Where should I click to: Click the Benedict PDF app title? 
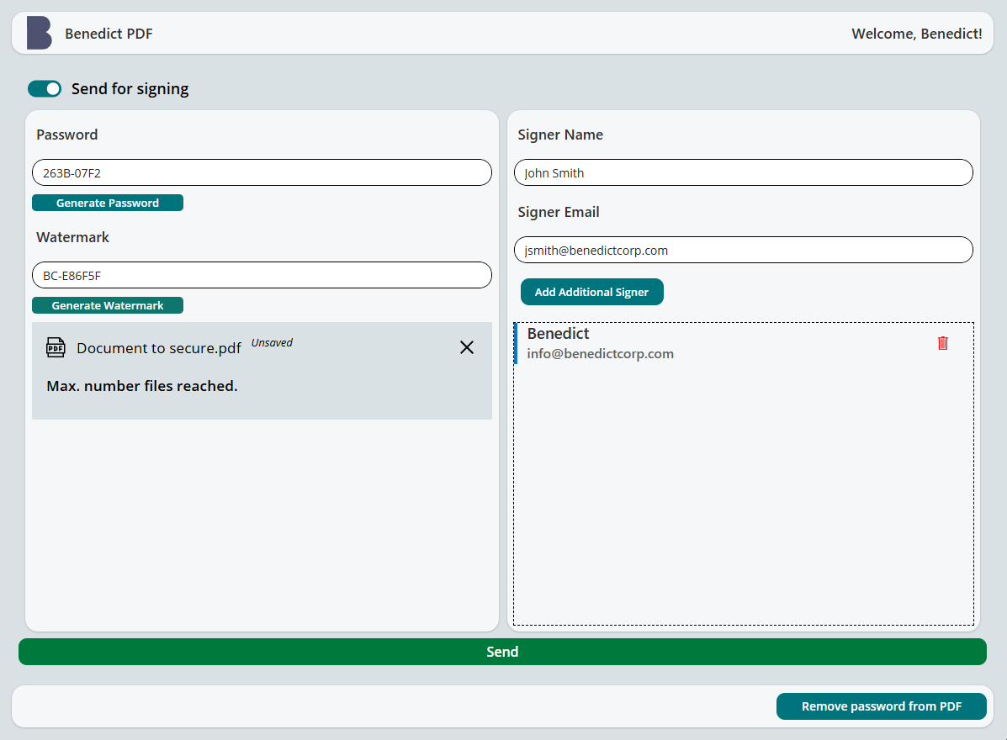[109, 34]
